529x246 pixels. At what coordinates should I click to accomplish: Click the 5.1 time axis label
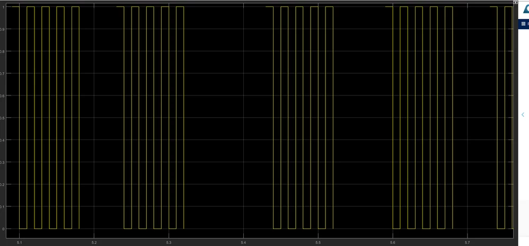(19, 243)
